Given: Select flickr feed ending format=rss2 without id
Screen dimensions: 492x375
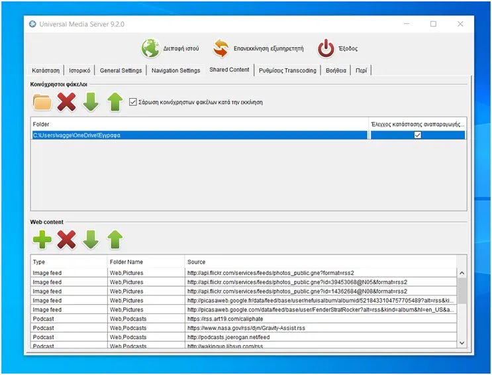Looking at the screenshot, I should click(x=320, y=272).
